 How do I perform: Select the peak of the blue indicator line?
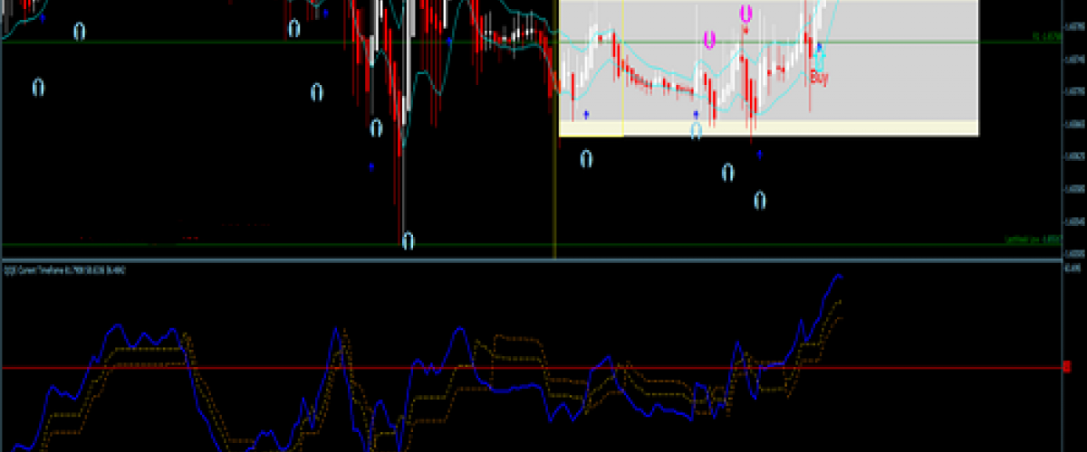(x=839, y=275)
